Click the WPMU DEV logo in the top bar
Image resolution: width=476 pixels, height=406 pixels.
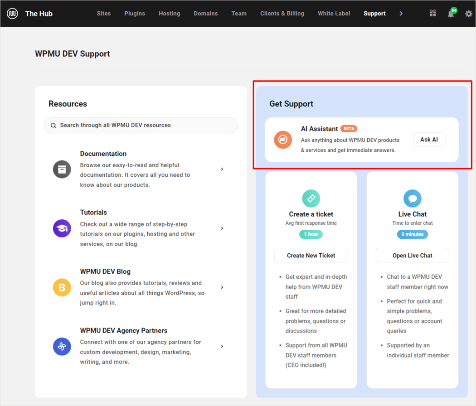pos(12,13)
